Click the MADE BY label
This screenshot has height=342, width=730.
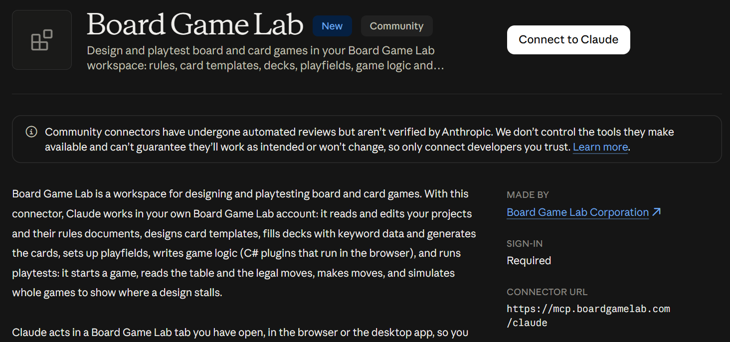point(528,195)
